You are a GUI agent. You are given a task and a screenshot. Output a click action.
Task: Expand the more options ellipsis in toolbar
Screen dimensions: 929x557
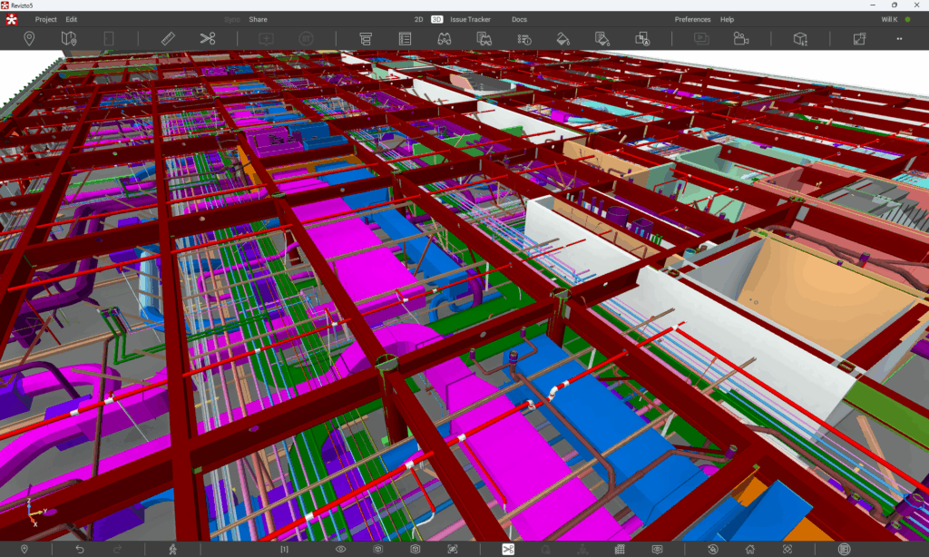coord(899,38)
